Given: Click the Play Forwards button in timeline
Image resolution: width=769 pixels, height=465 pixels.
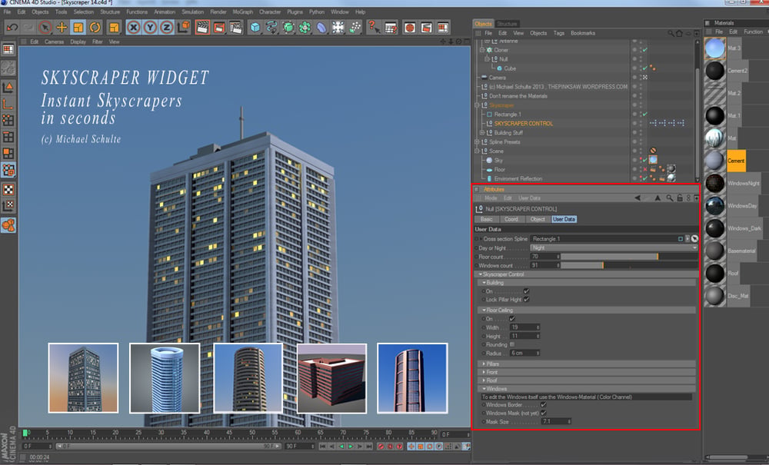Looking at the screenshot, I should coord(351,447).
